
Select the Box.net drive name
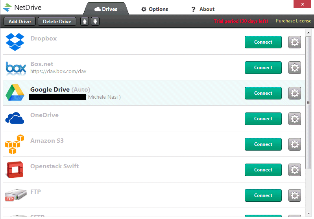(42, 64)
